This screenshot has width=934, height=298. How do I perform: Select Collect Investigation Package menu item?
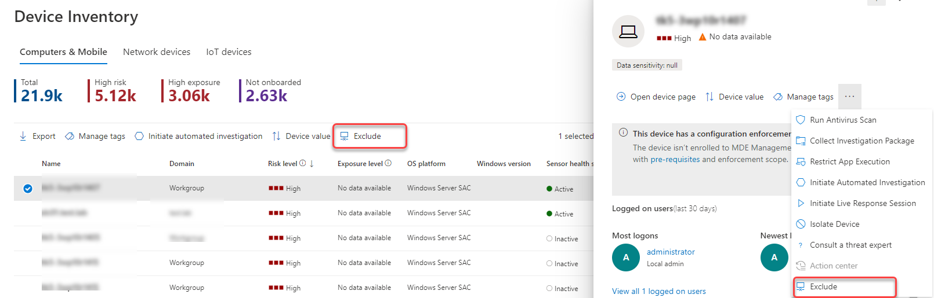point(862,141)
